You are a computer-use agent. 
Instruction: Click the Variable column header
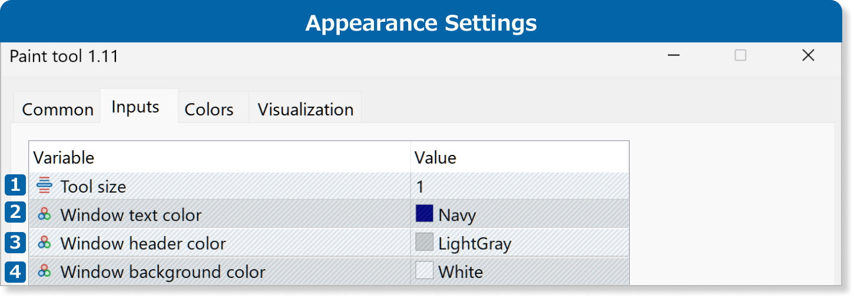click(x=64, y=158)
